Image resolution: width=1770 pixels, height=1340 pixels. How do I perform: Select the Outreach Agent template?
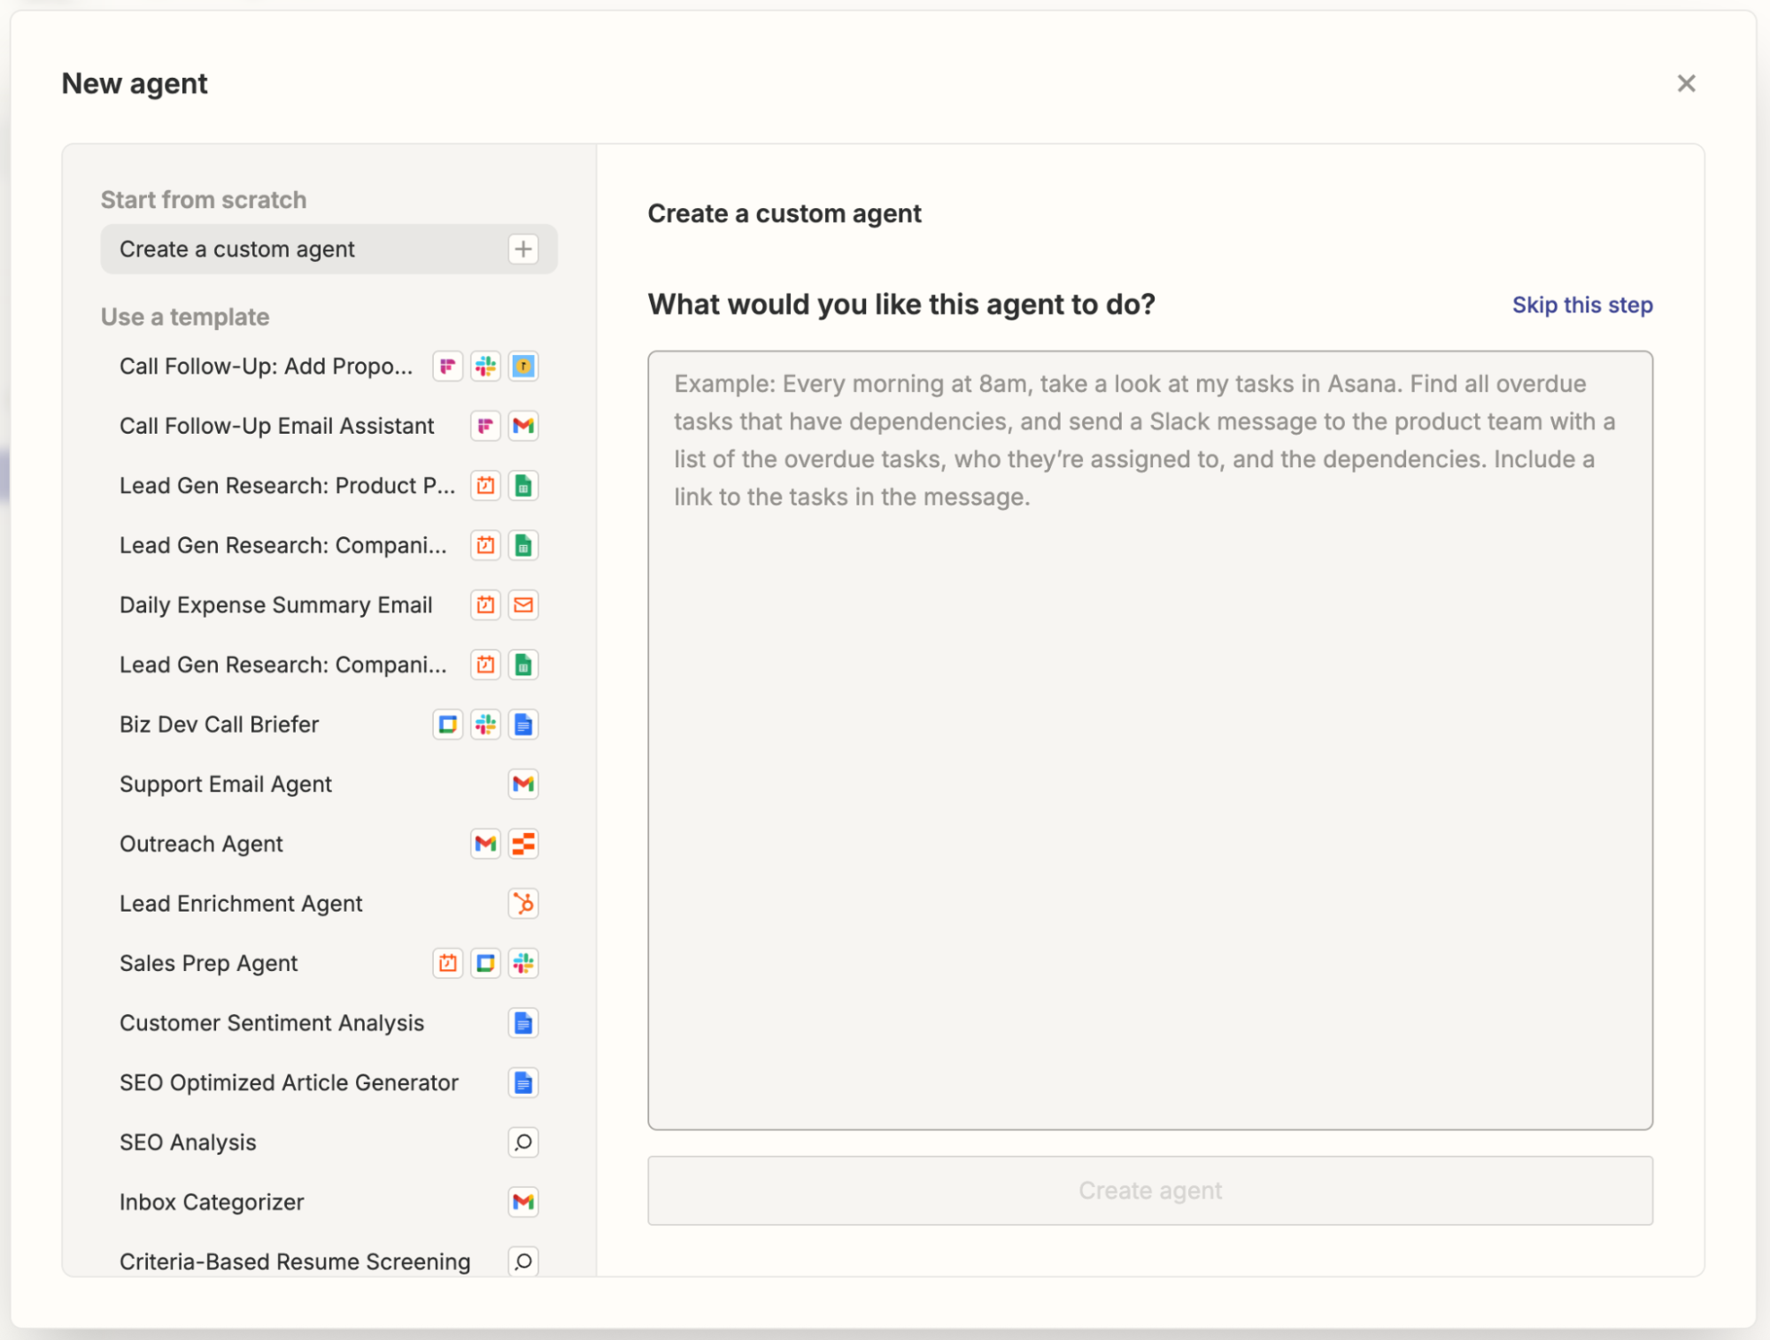pos(201,843)
